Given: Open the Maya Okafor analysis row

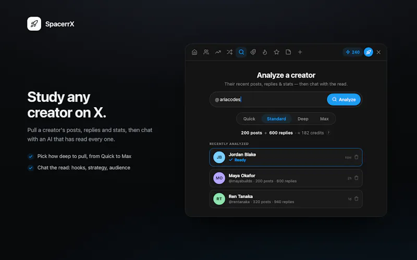Looking at the screenshot, I should coord(286,178).
